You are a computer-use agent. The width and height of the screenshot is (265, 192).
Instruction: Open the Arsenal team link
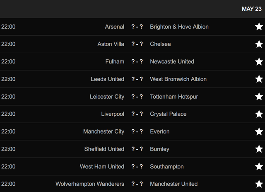(x=114, y=27)
